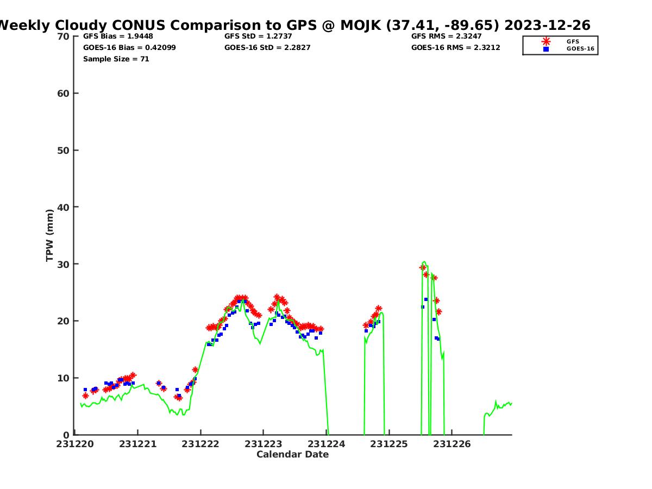Image resolution: width=652 pixels, height=489 pixels.
Task: Click the 70 y-axis tick label
Action: coord(64,36)
